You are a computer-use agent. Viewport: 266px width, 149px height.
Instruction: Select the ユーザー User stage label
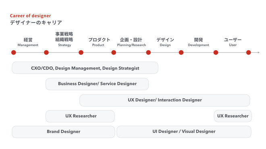[233, 42]
